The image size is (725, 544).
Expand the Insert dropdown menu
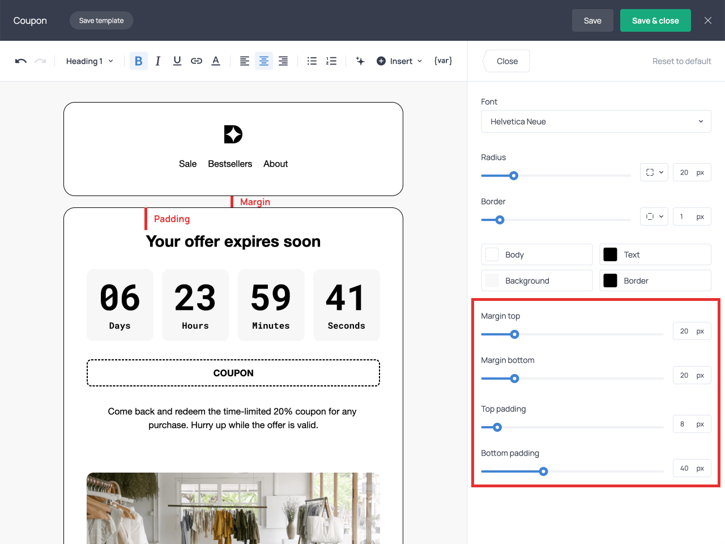pos(400,61)
